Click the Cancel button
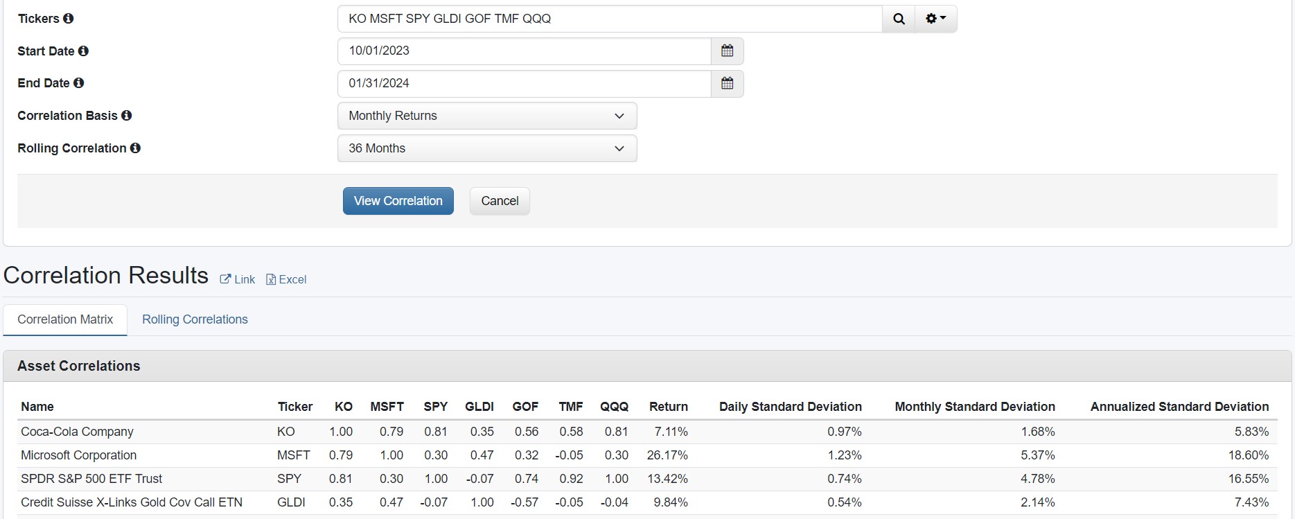This screenshot has height=519, width=1295. tap(500, 201)
